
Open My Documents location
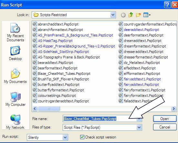click(x=16, y=76)
